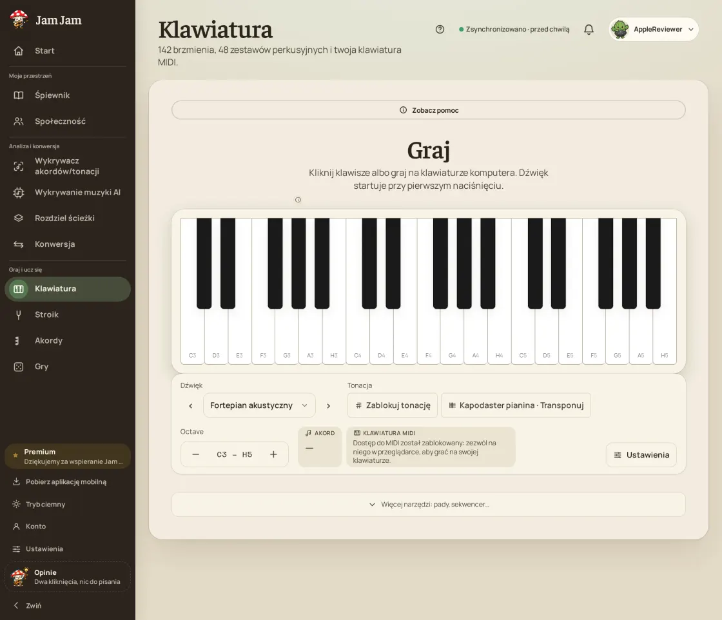Open the Społeczność community icon

point(19,121)
